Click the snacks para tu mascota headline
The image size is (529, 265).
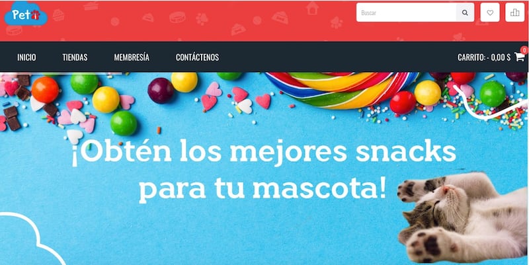pos(263,171)
